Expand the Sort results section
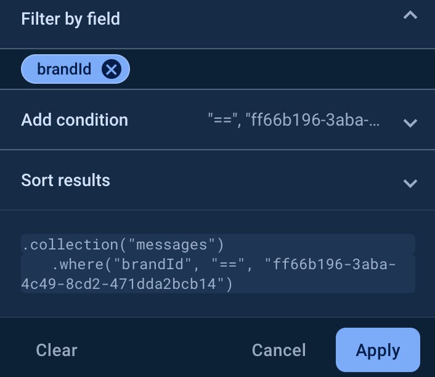435x377 pixels. [410, 183]
